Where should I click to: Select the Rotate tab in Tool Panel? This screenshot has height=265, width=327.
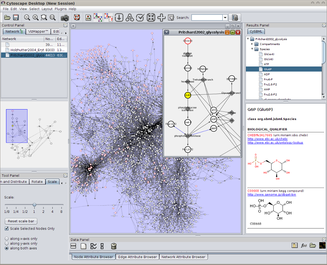click(x=37, y=182)
